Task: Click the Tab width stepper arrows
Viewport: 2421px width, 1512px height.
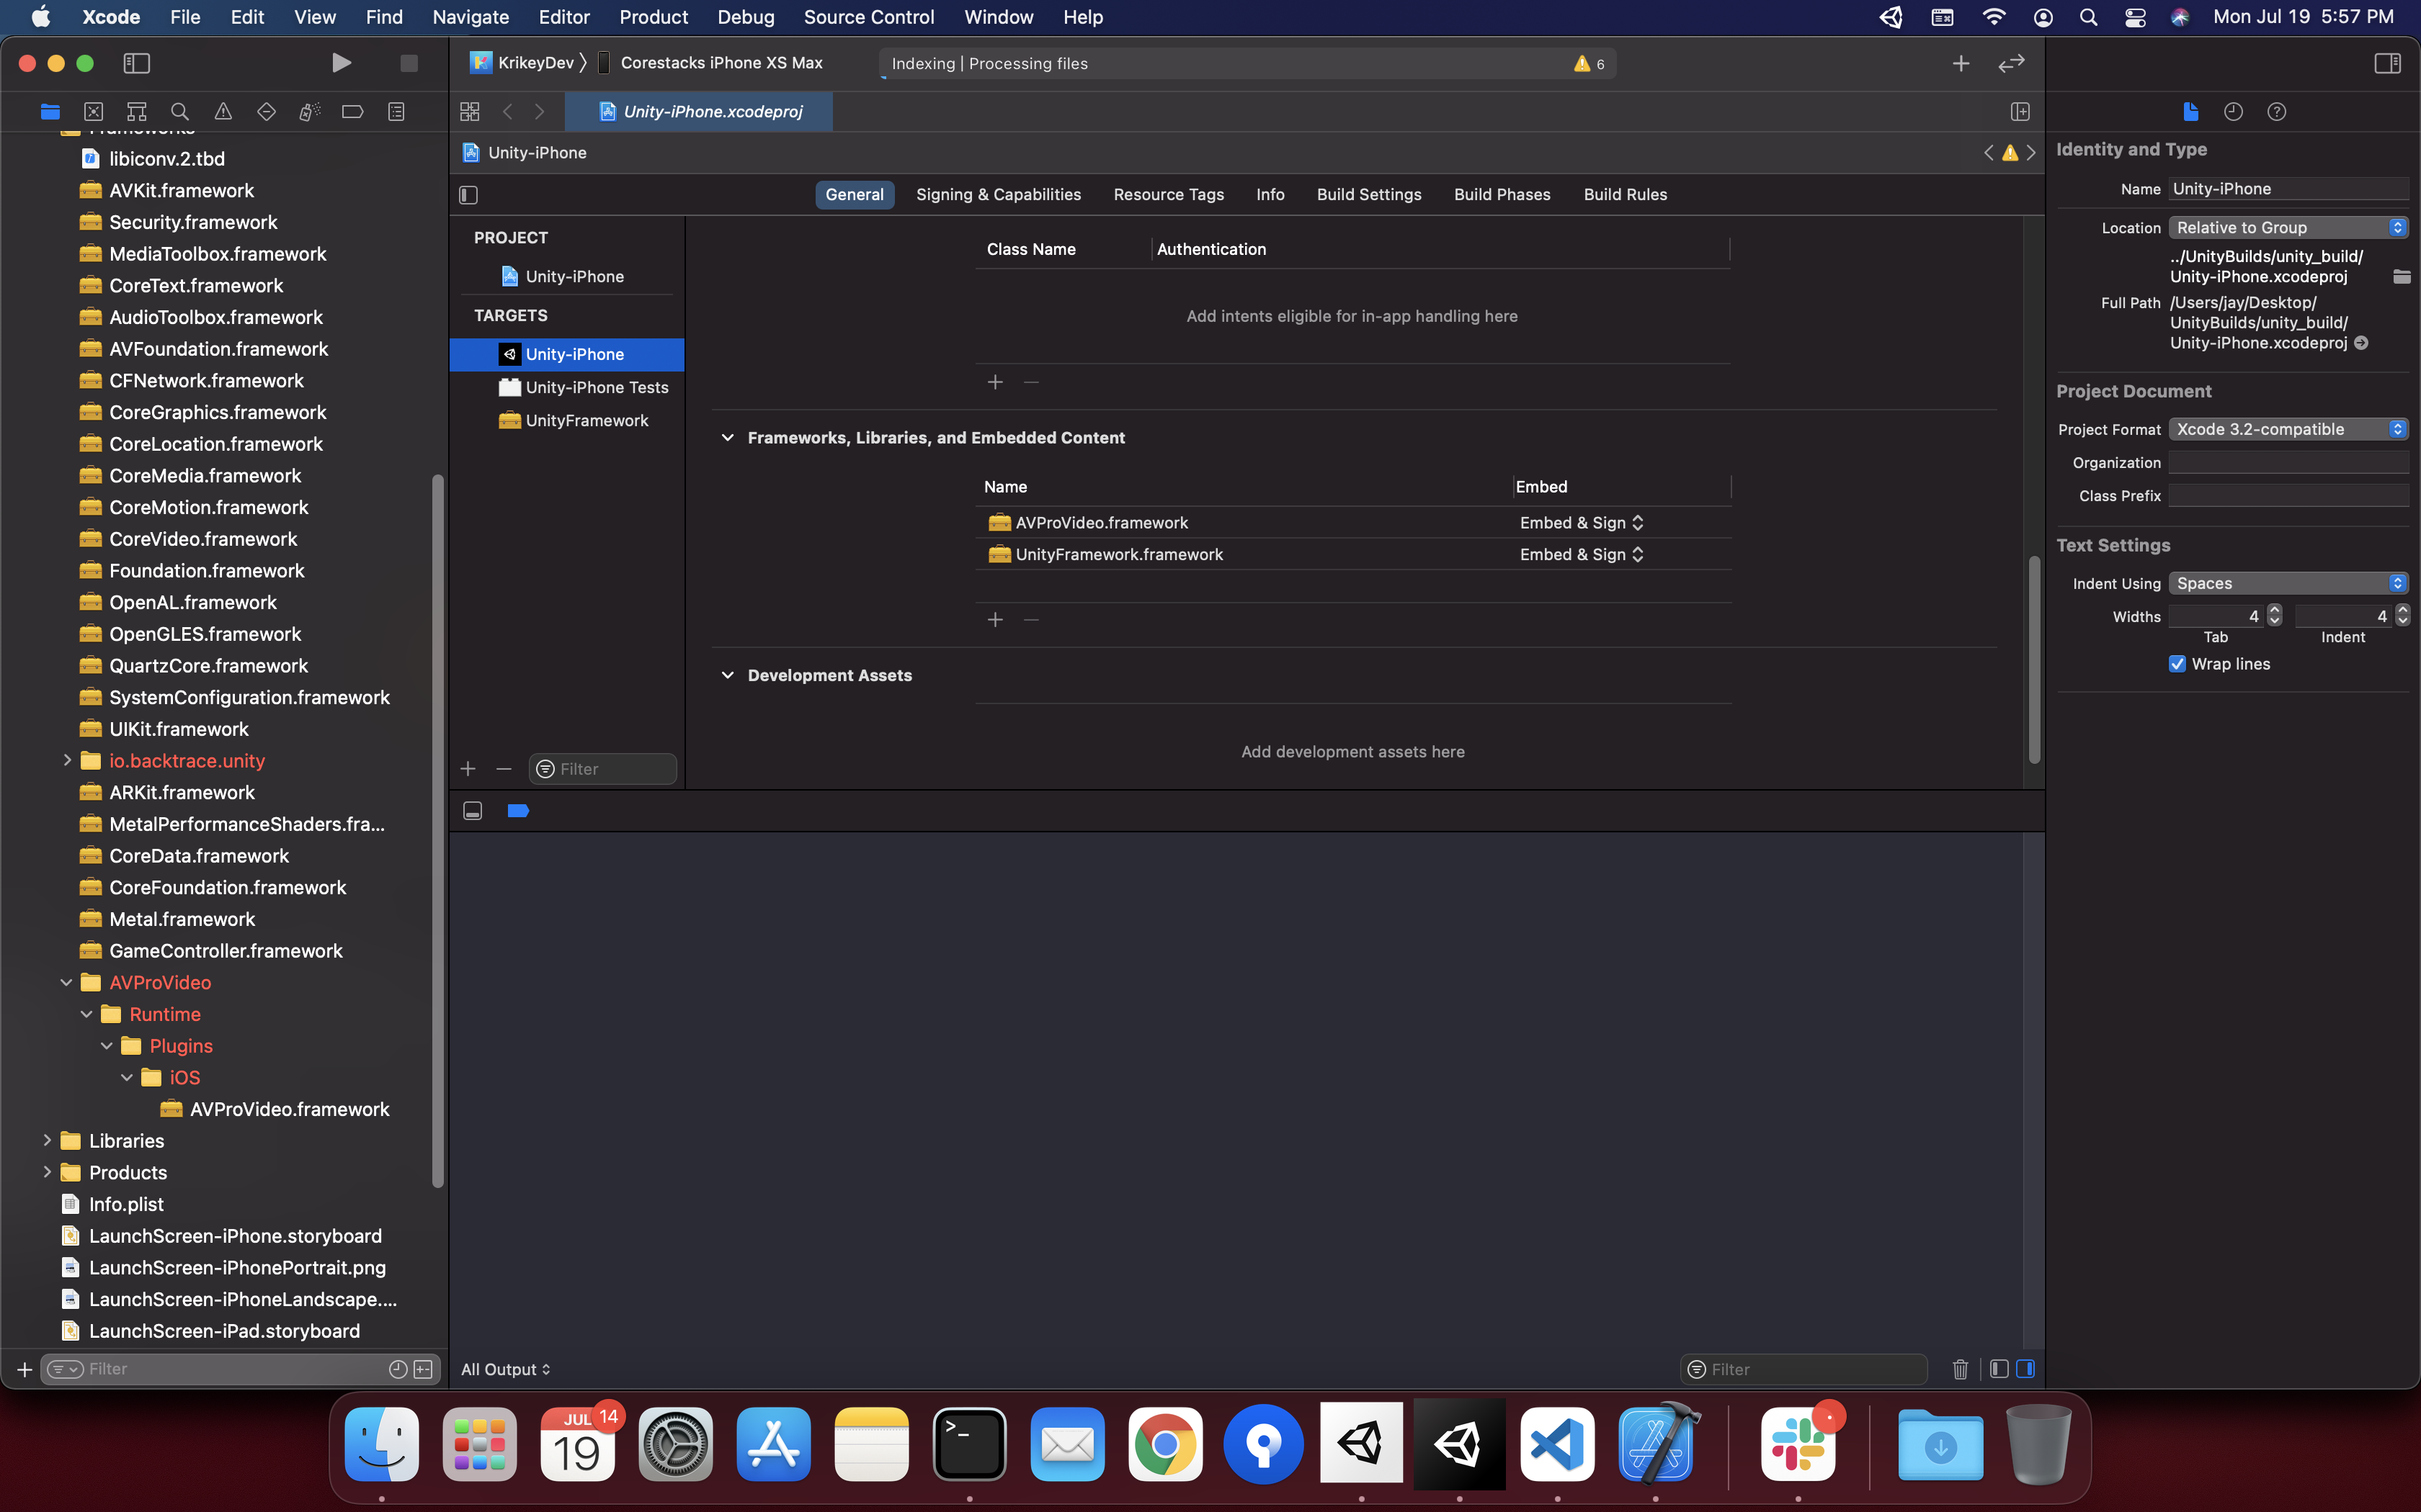Action: tap(2275, 616)
